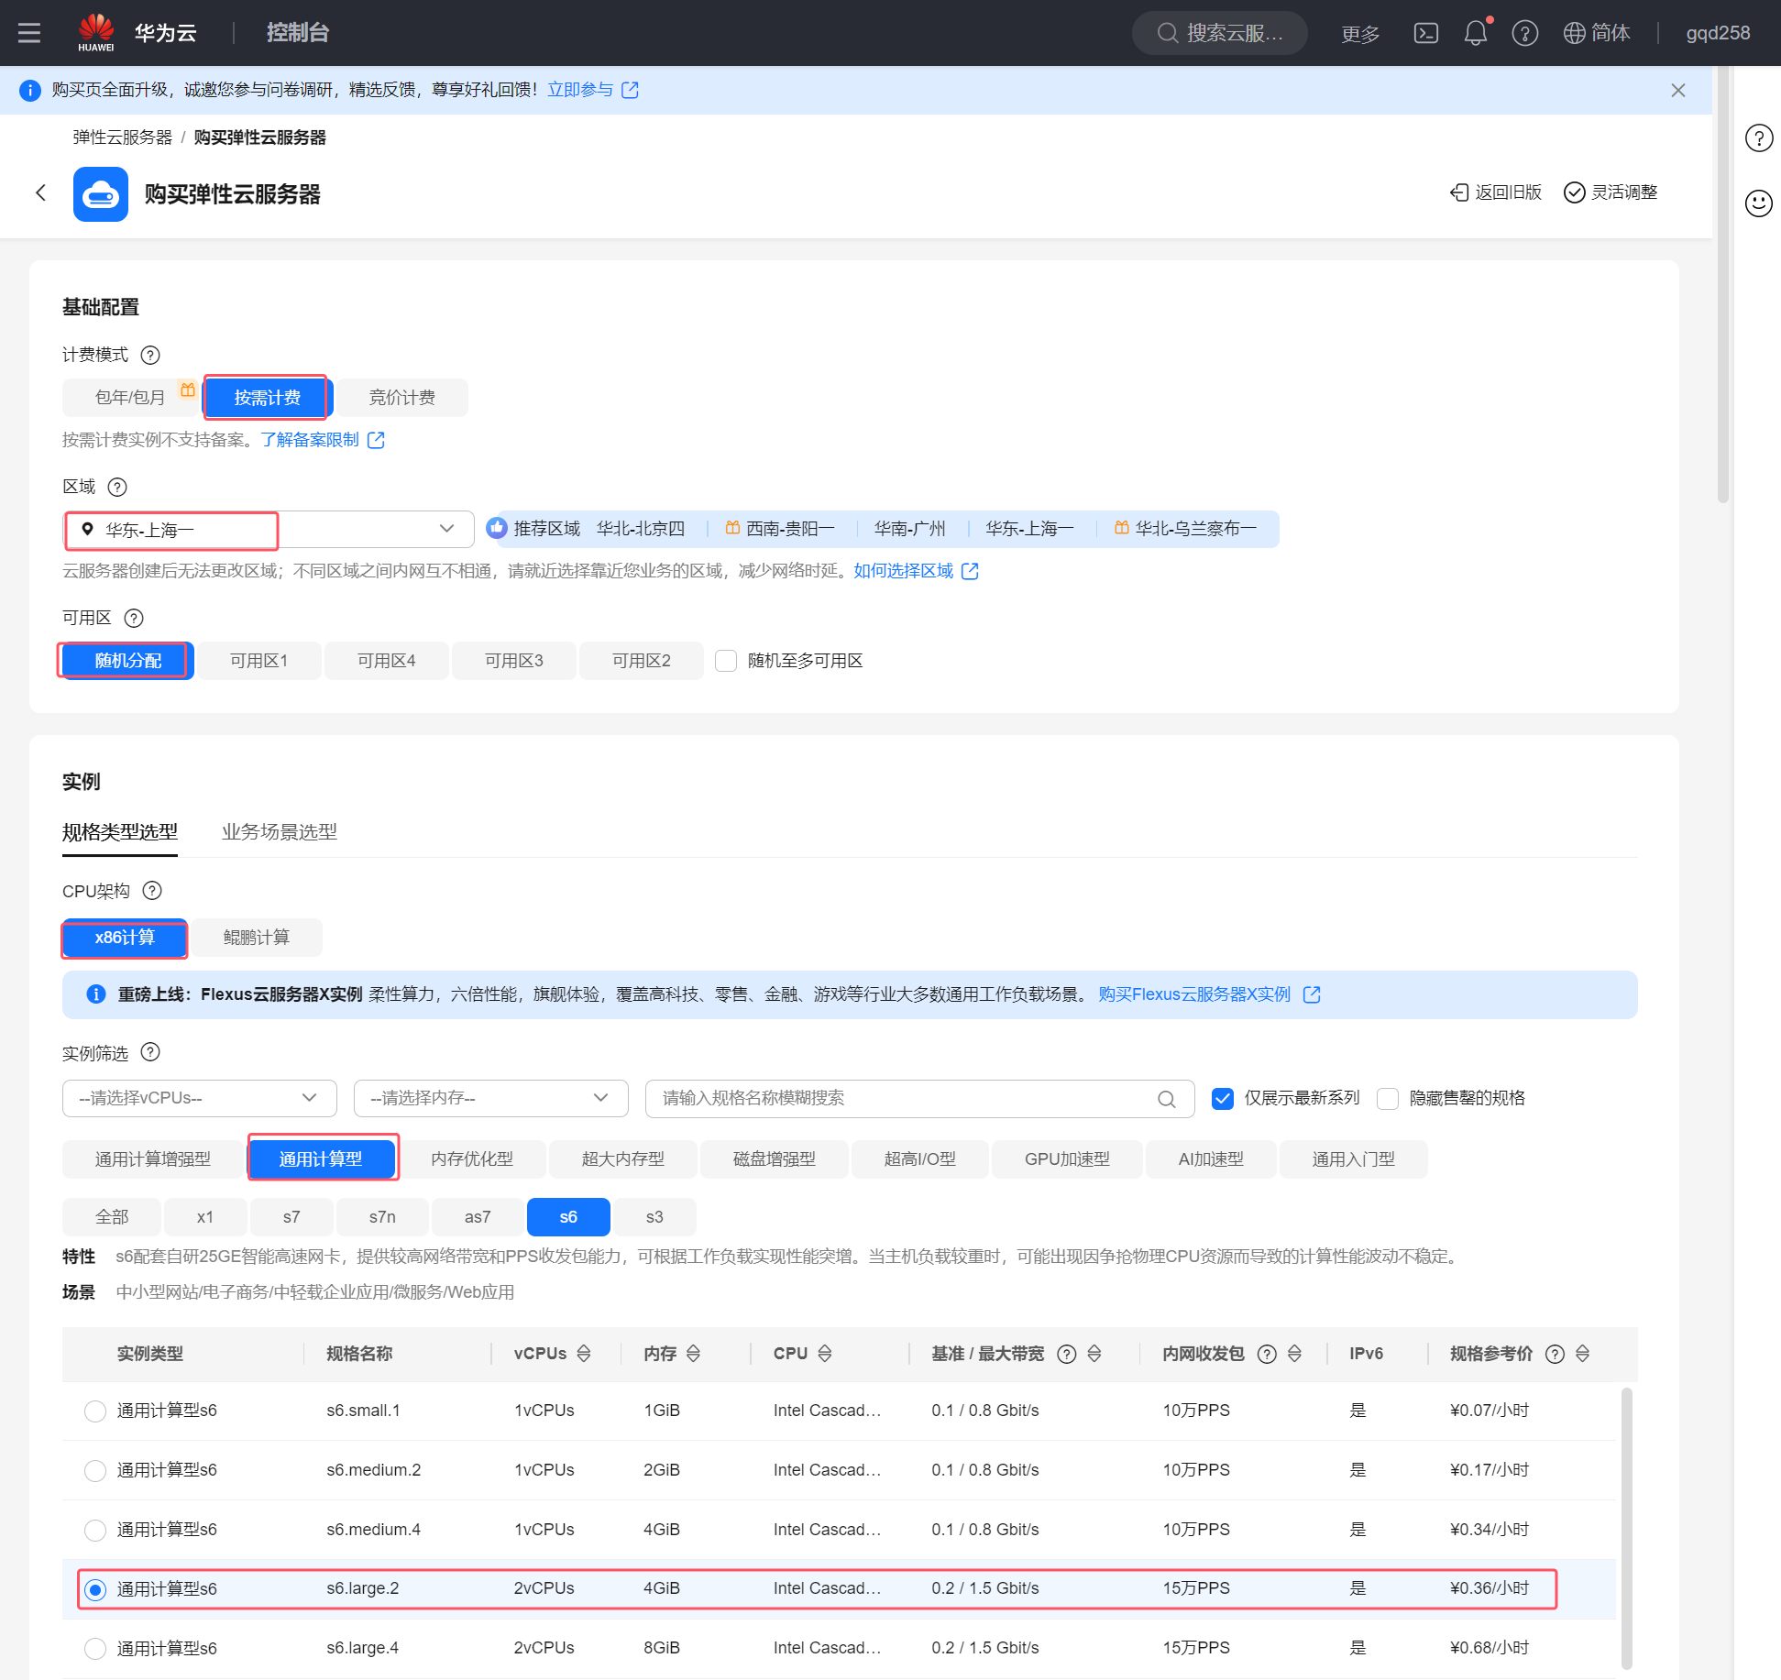Open the feedback smiley icon
Screen dimensions: 1781x1680
[x=1758, y=203]
